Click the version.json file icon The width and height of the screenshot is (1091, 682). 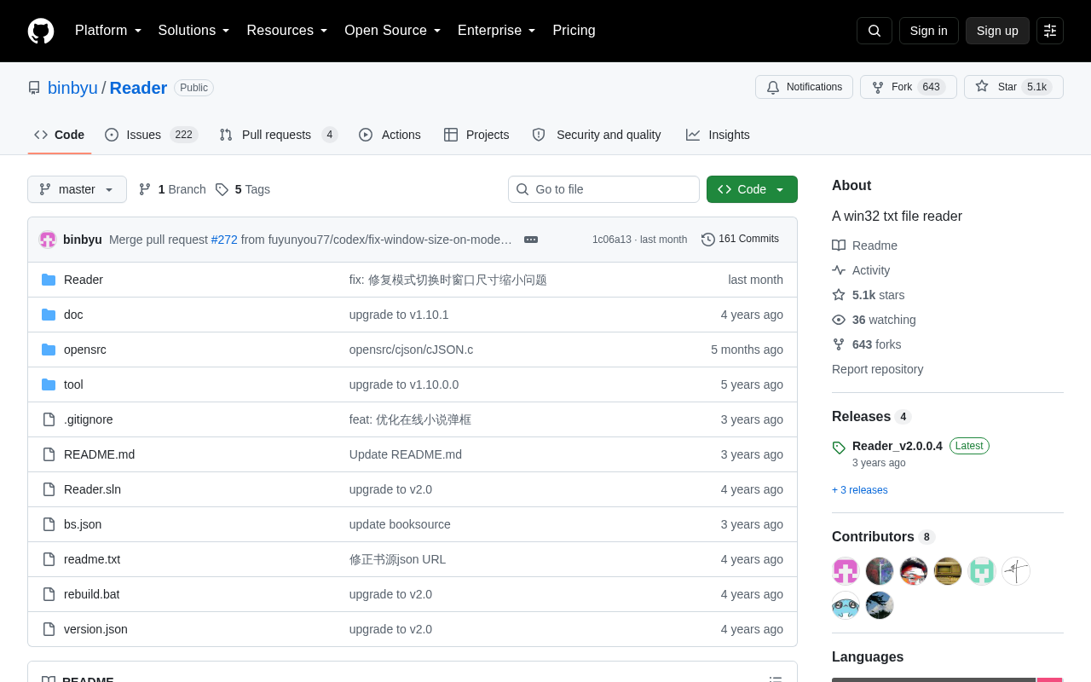click(49, 629)
